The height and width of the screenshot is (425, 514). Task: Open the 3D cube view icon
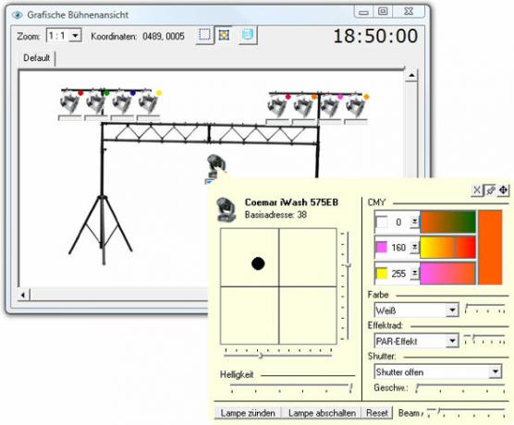(x=248, y=35)
